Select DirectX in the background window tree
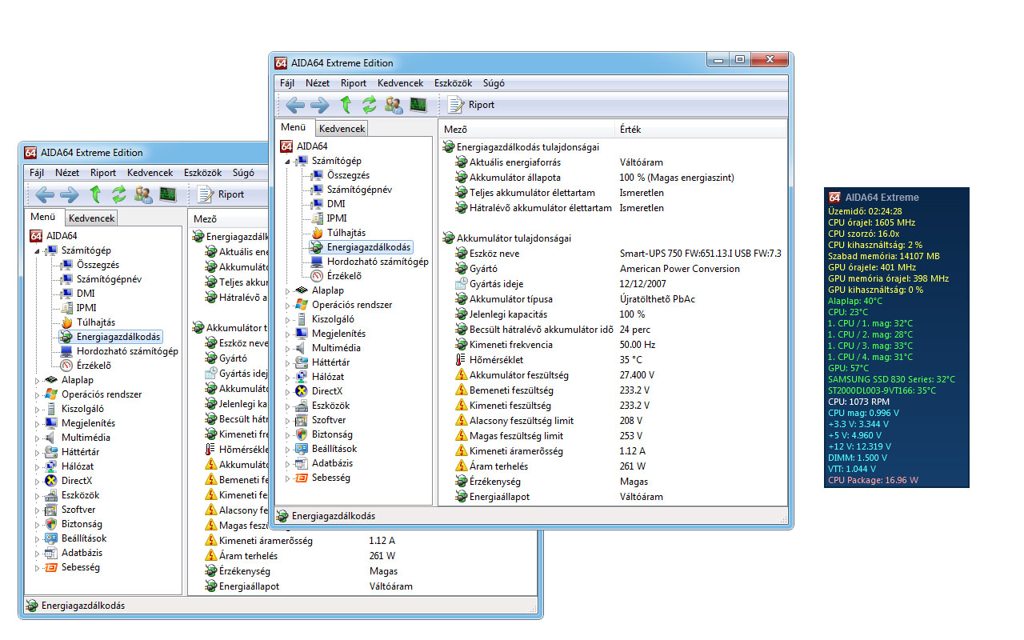 pyautogui.click(x=77, y=481)
